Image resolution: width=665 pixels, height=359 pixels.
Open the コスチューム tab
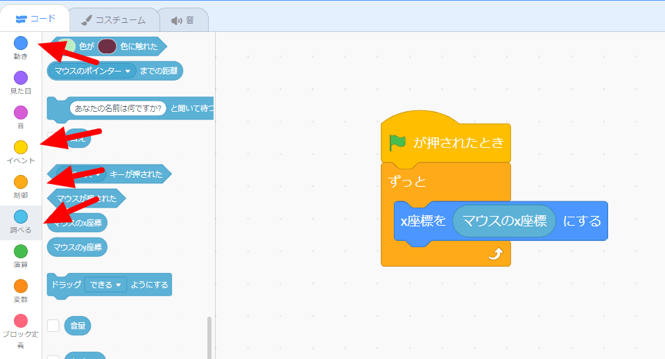[114, 20]
